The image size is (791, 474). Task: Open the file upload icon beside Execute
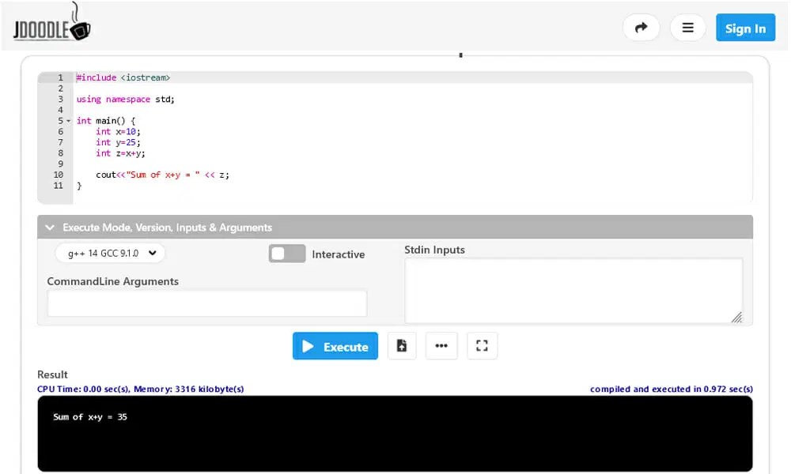click(x=402, y=345)
